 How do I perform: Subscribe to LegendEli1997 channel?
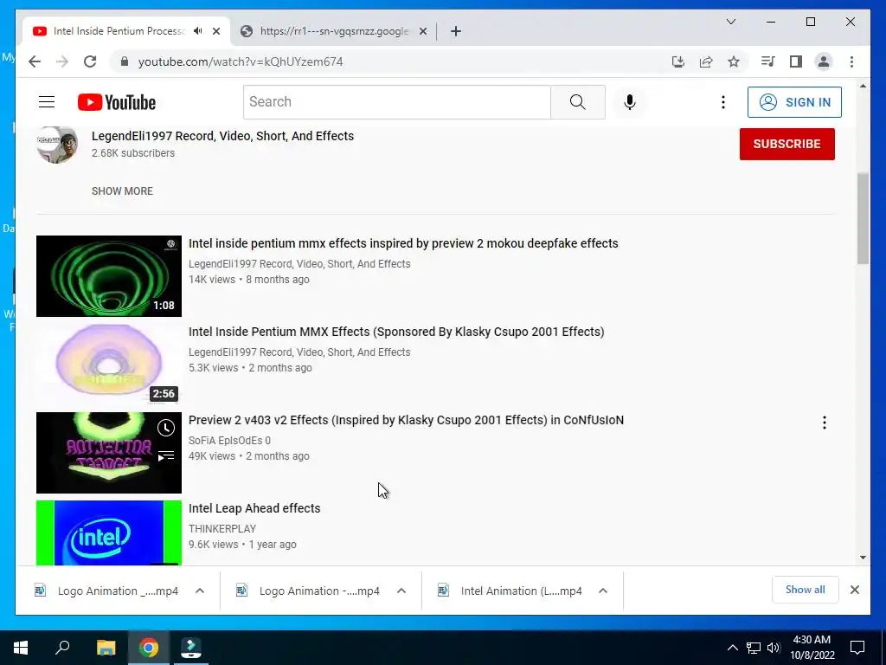point(786,144)
